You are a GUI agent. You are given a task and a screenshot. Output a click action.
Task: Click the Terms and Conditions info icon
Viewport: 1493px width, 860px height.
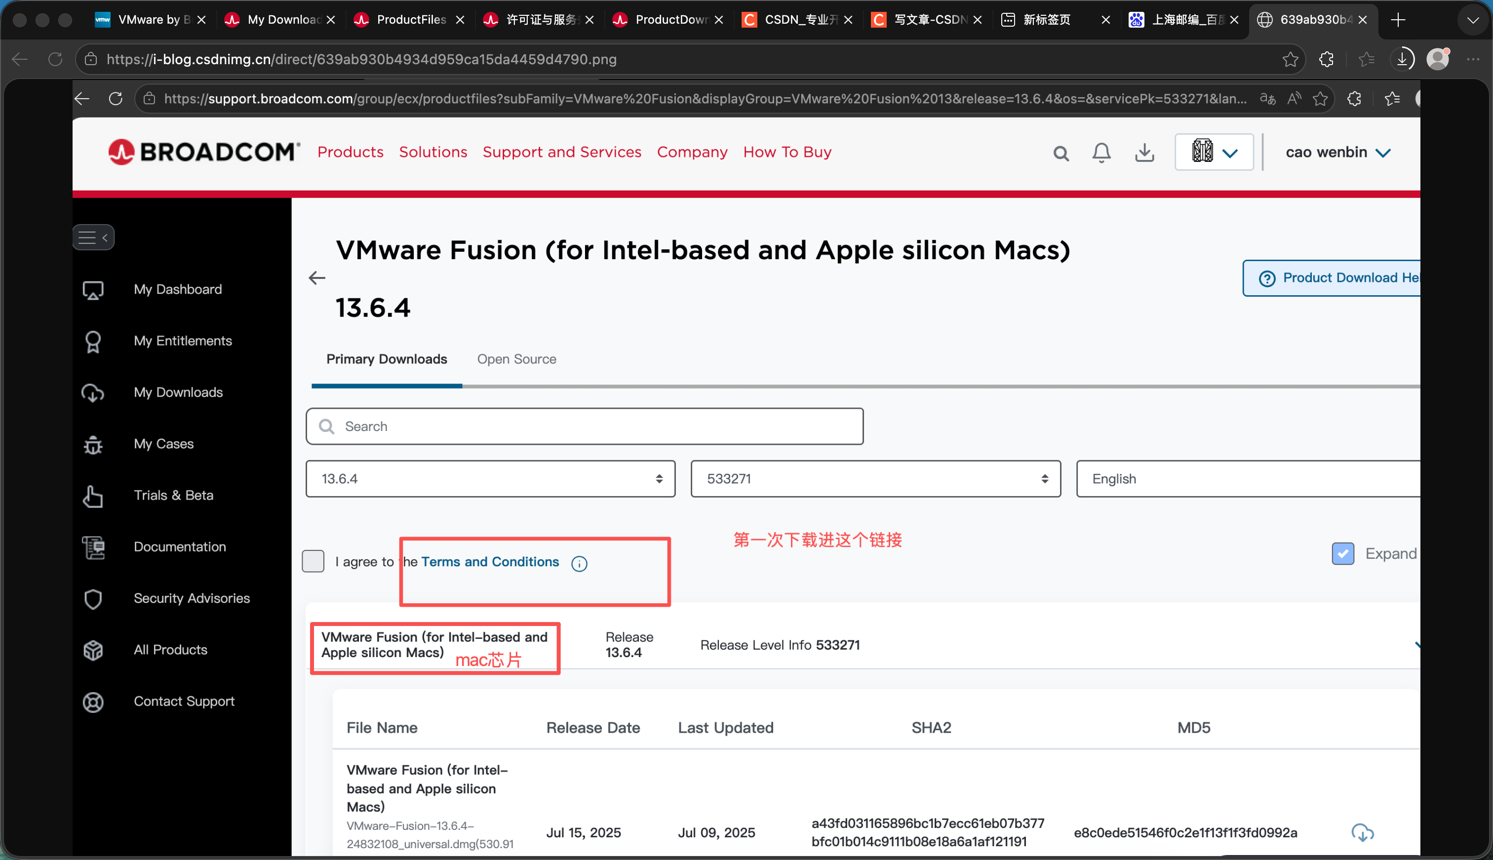[579, 563]
